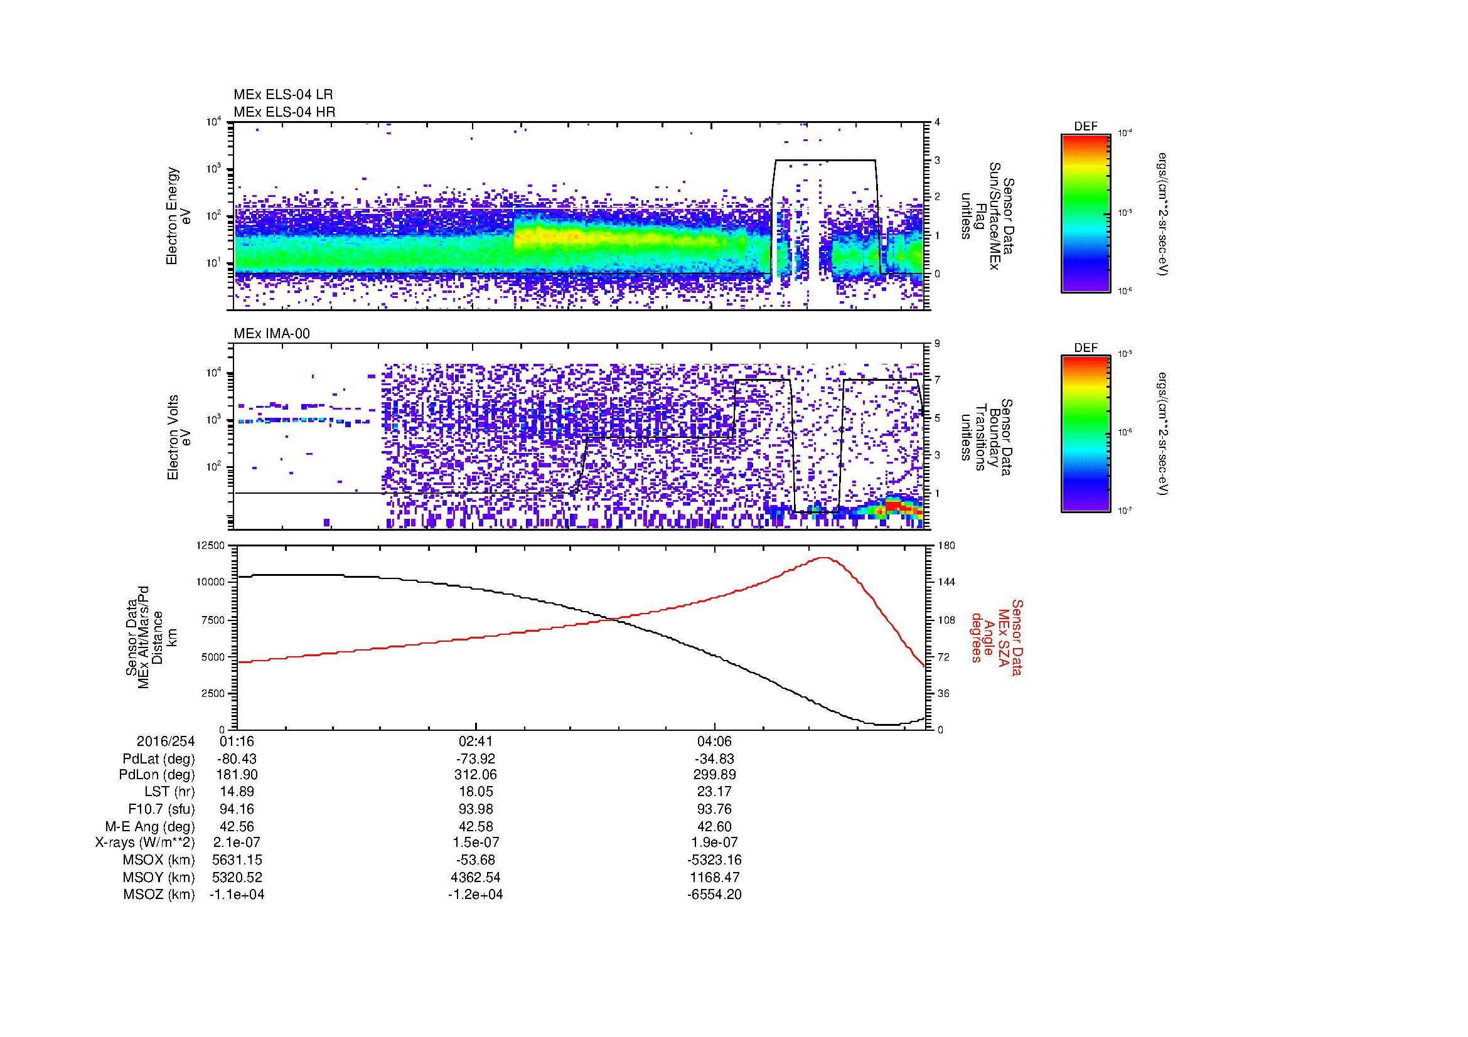Click the F10.7 value 94.16
The image size is (1468, 1037).
[237, 809]
